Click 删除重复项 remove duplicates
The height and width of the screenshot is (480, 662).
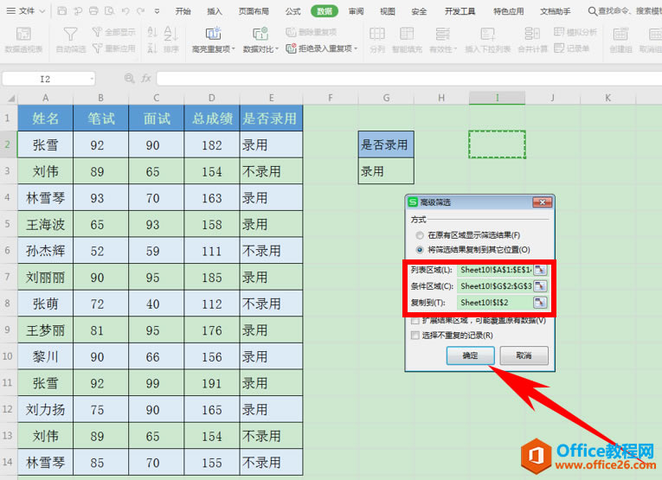click(312, 32)
